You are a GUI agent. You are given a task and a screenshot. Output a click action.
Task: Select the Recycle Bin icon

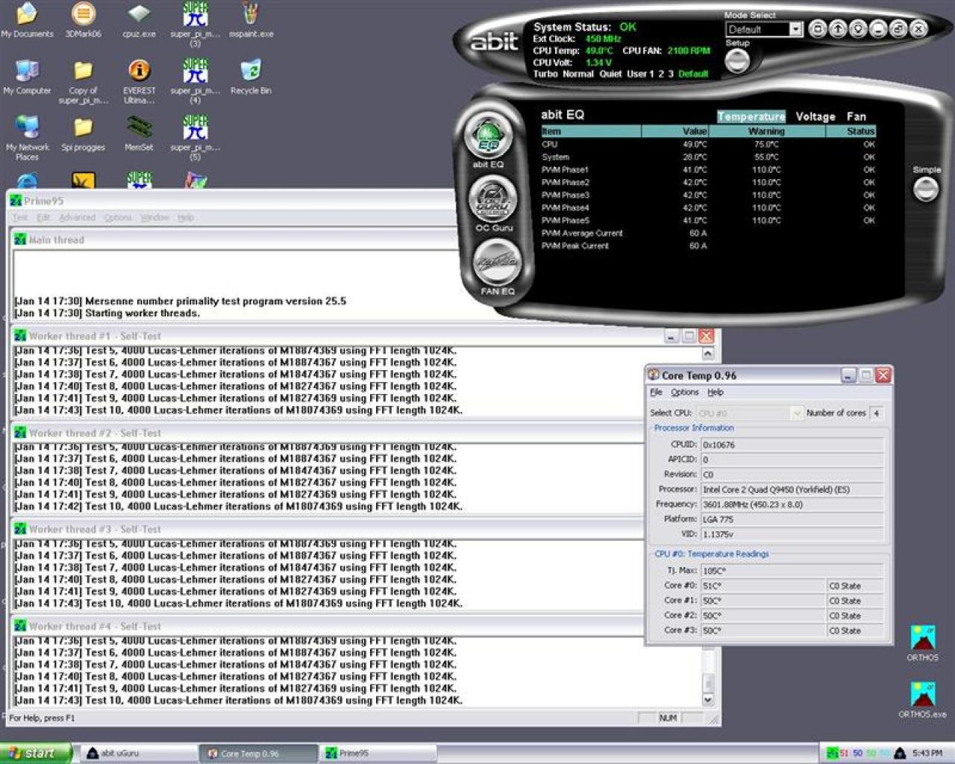click(251, 77)
